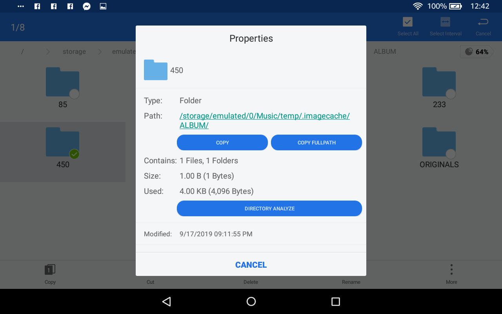Select the 233 folder checkbox circle
Screen dimensions: 502x314
451,94
